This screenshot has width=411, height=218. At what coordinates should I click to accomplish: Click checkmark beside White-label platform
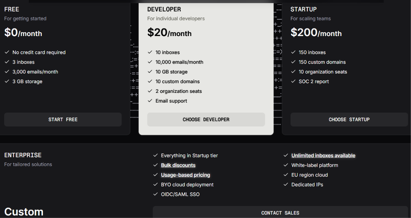pyautogui.click(x=286, y=165)
